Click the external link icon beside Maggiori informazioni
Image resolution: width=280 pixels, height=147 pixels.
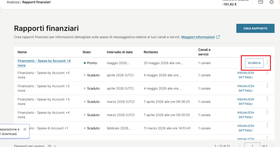click(218, 37)
